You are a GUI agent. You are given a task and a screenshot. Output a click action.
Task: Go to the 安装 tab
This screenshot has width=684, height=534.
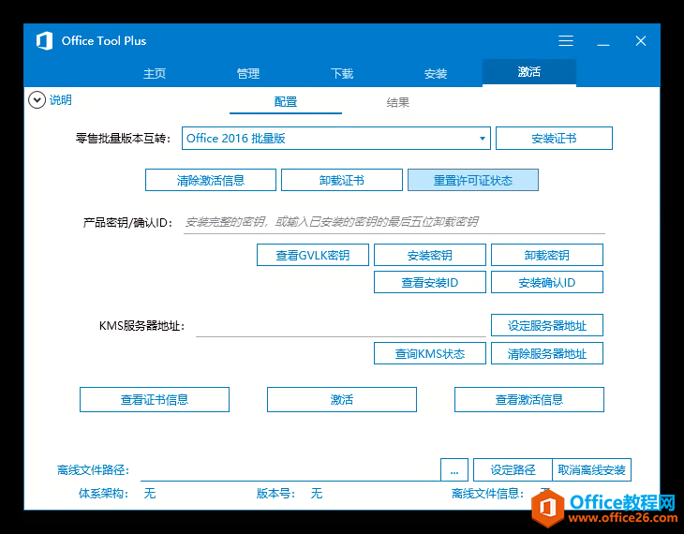click(436, 73)
